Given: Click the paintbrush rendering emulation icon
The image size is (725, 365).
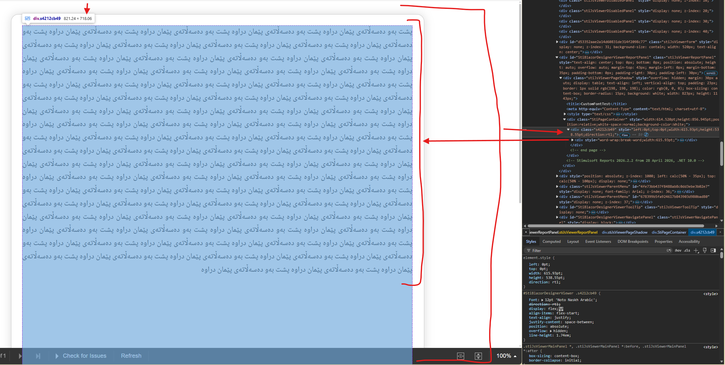Looking at the screenshot, I should coord(705,250).
